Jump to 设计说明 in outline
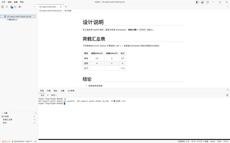The image size is (230, 143). [x=5, y=116]
